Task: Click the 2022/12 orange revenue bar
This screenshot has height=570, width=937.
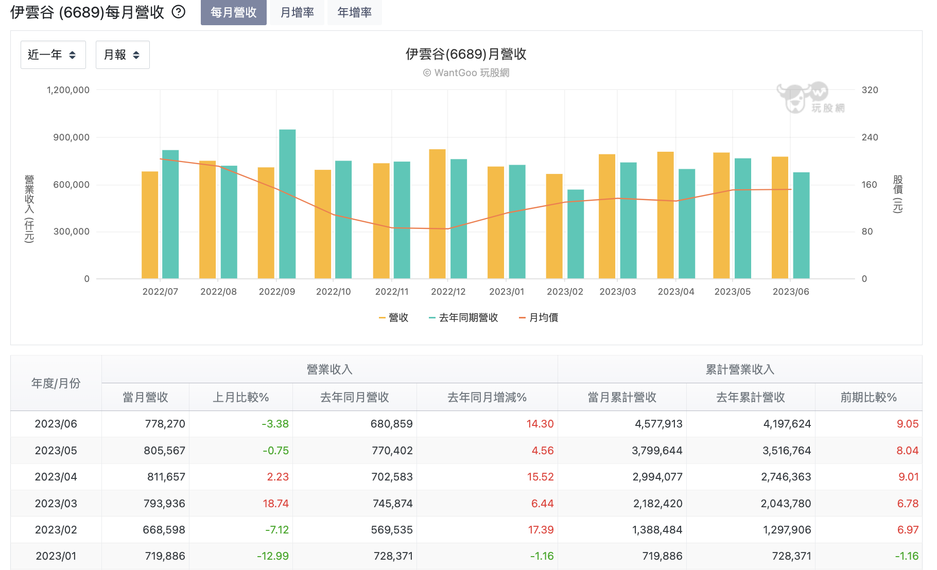Action: click(x=437, y=214)
